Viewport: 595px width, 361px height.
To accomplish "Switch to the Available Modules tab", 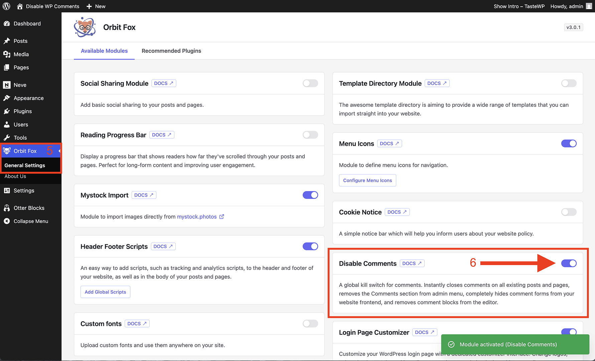I will tap(104, 51).
